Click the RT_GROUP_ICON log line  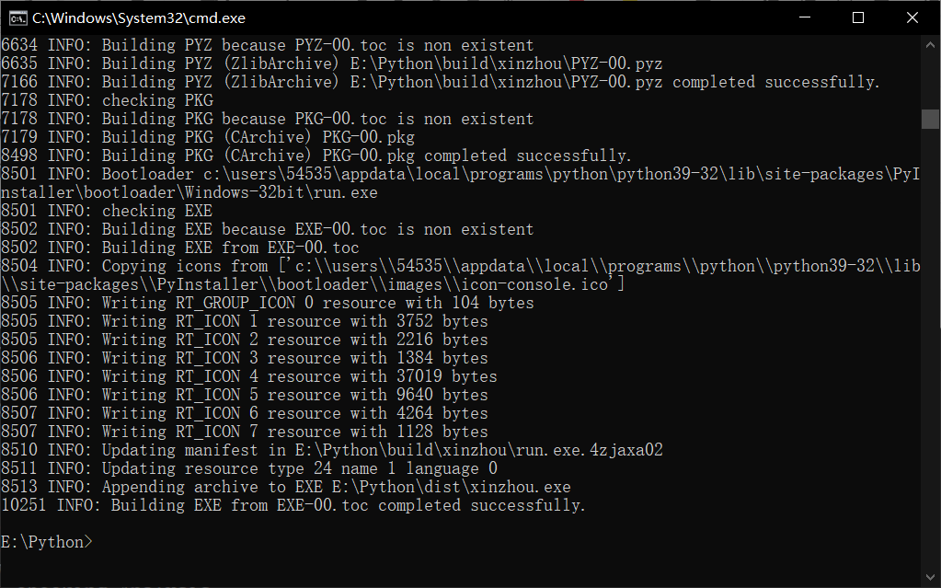(267, 303)
